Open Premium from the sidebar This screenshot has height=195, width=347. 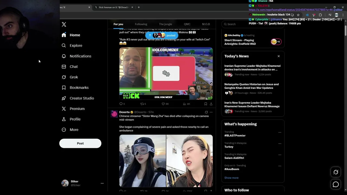pos(73,109)
